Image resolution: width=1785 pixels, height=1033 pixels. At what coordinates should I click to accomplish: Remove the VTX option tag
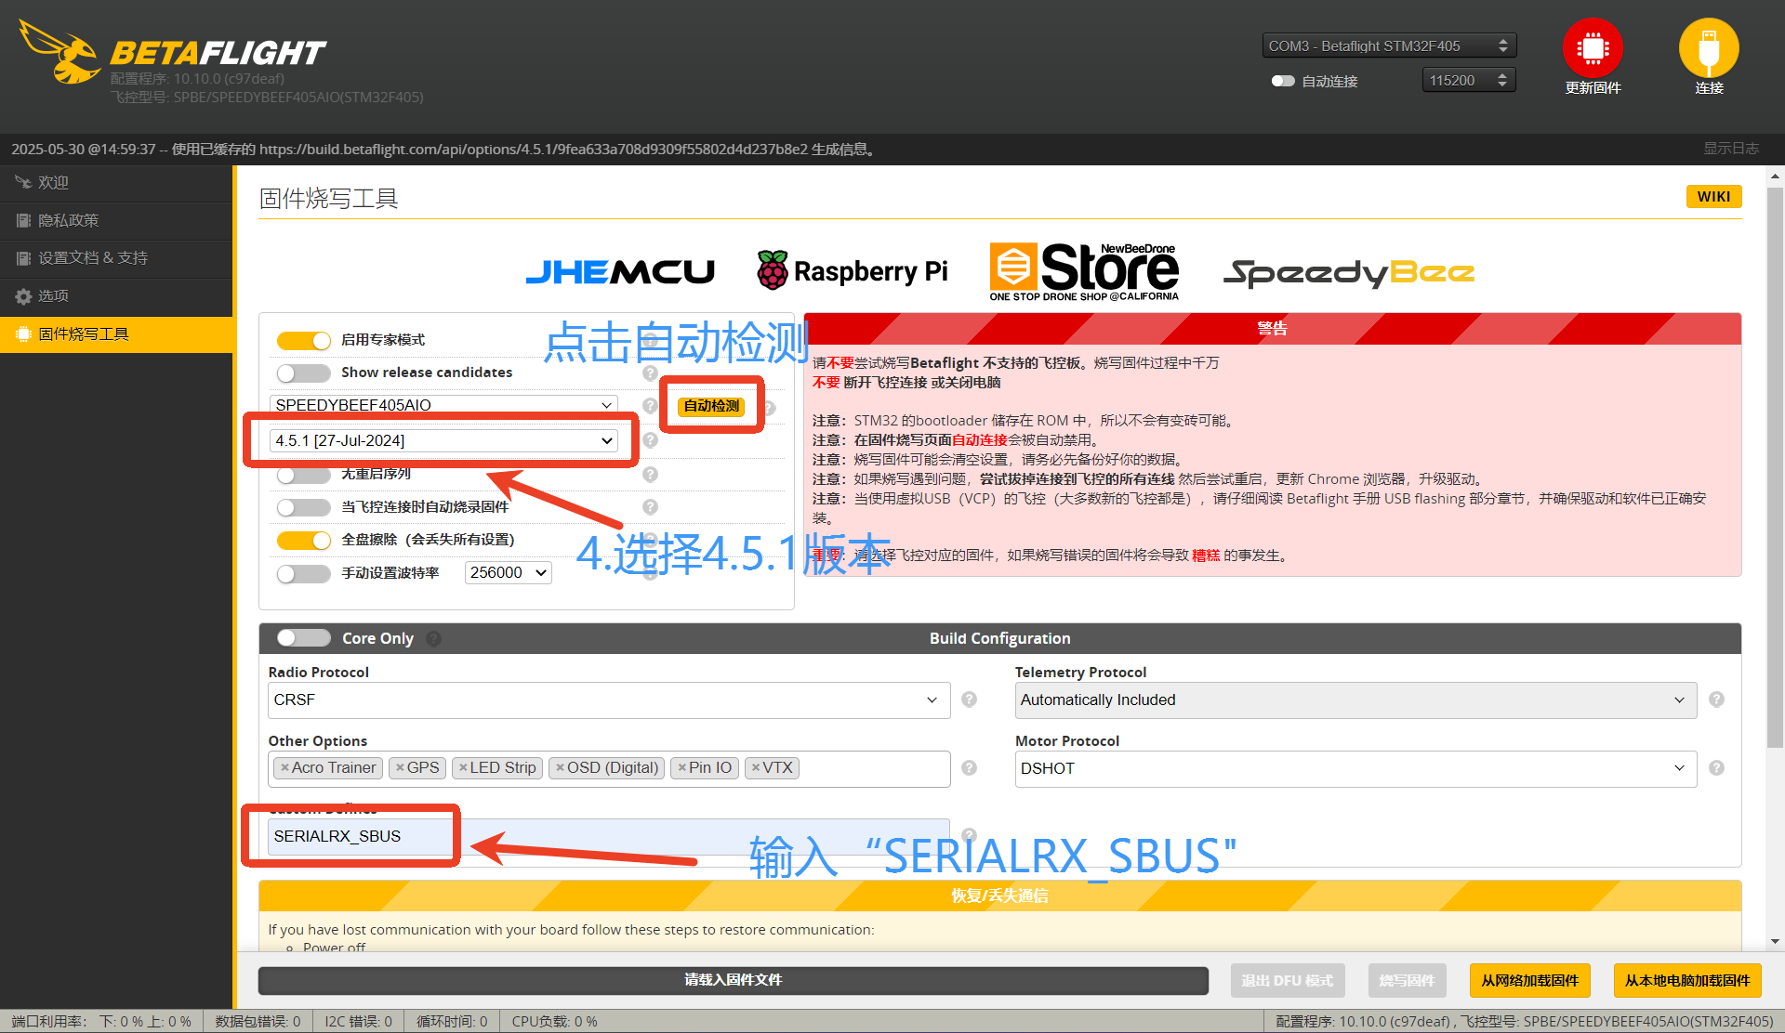[756, 767]
